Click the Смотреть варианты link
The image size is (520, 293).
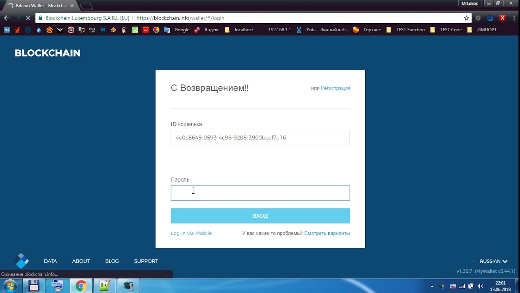pos(327,233)
